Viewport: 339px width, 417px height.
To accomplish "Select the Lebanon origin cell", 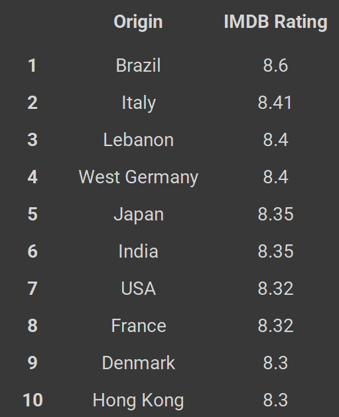I will click(x=139, y=140).
